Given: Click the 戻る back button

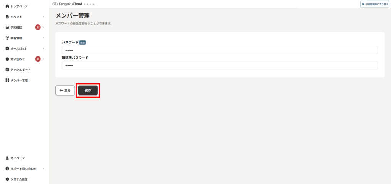Looking at the screenshot, I should [65, 91].
